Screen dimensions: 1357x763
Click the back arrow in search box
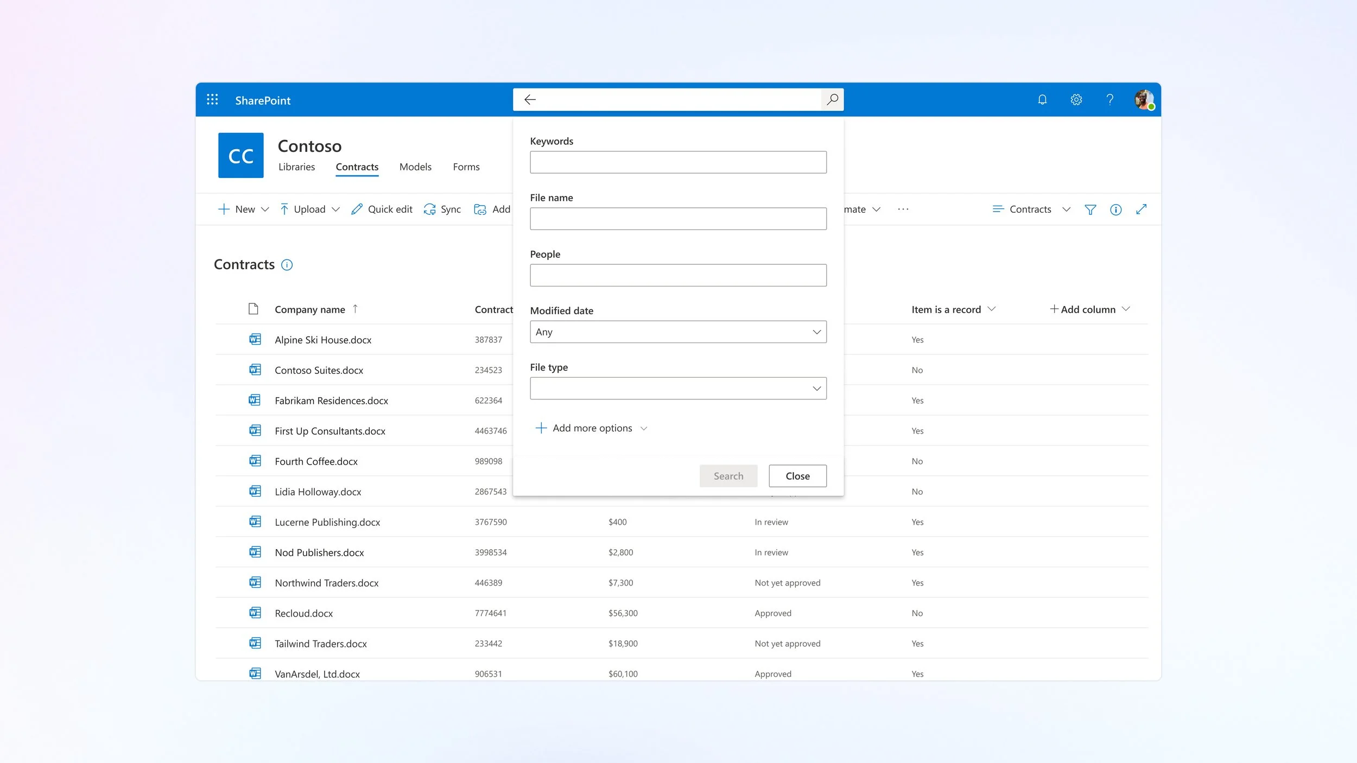[x=530, y=99]
